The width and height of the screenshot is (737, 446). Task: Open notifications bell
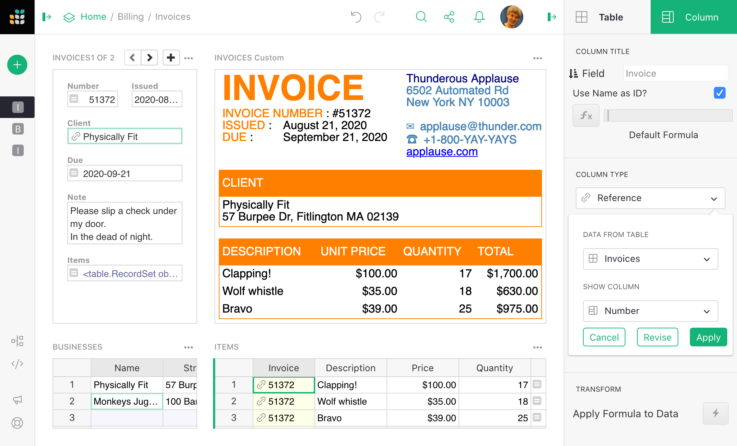pos(479,17)
